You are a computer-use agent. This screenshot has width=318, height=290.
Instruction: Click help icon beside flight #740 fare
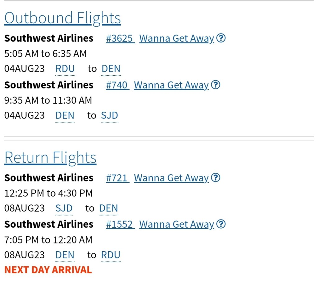216,85
